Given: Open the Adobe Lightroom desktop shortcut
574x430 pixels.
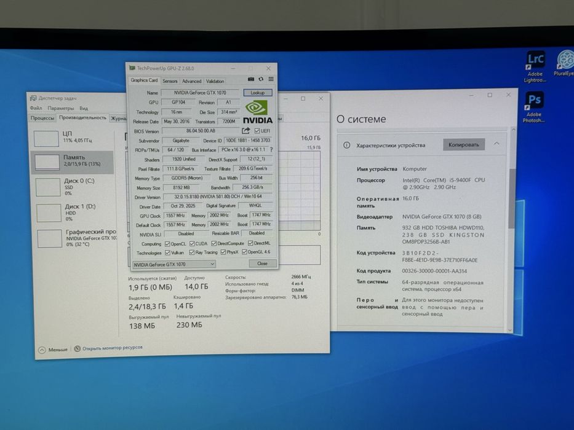Looking at the screenshot, I should pyautogui.click(x=535, y=68).
